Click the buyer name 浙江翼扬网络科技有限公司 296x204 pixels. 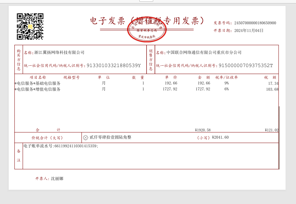59,52
